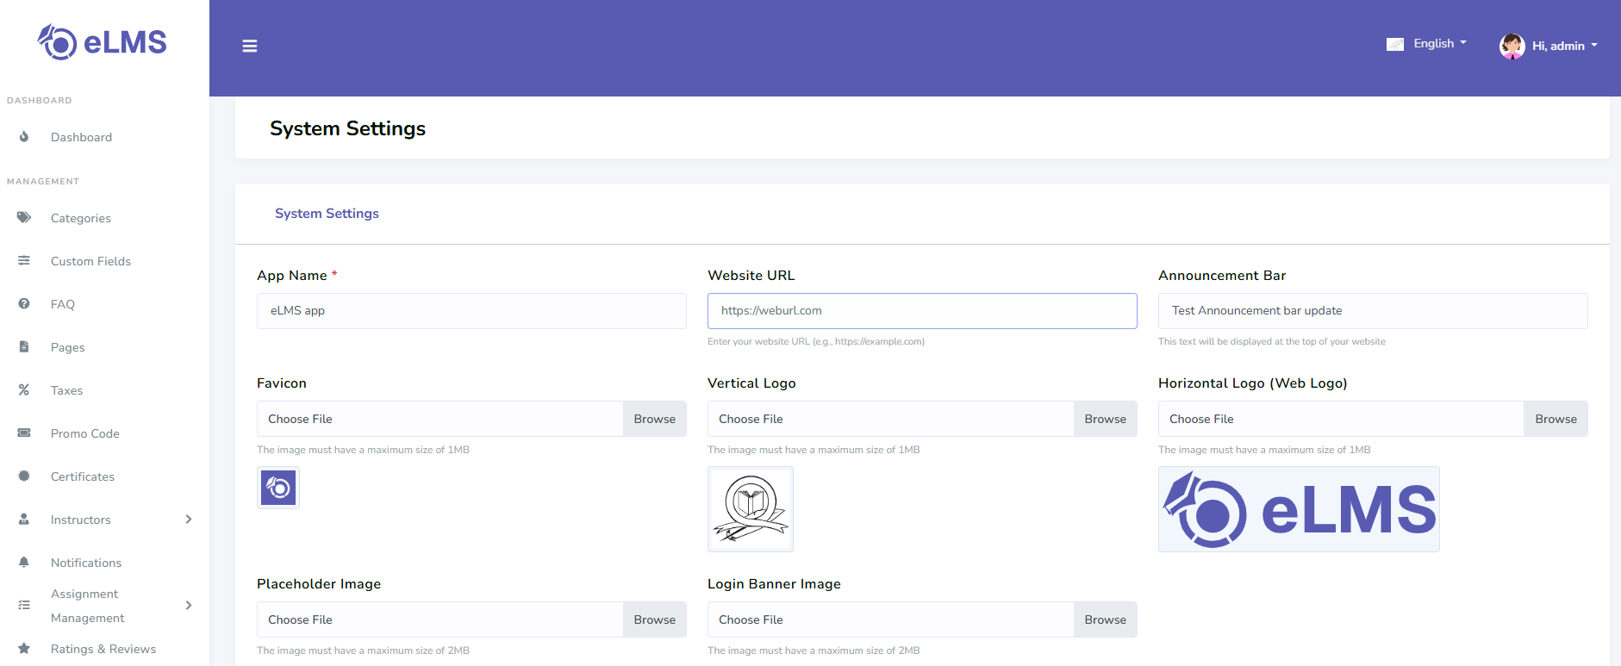The image size is (1621, 666).
Task: Click the Notifications bell icon
Action: [x=24, y=563]
